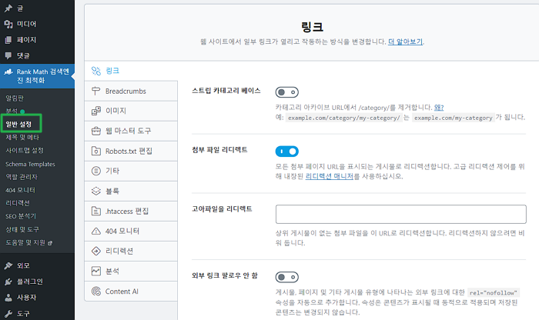This screenshot has width=539, height=320.
Task: Enable the 외부 링크 팔로우 안 함 toggle
Action: click(287, 277)
